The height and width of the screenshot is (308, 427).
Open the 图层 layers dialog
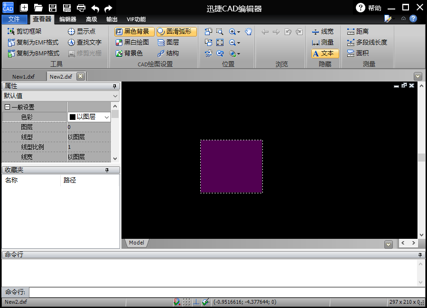pyautogui.click(x=168, y=42)
